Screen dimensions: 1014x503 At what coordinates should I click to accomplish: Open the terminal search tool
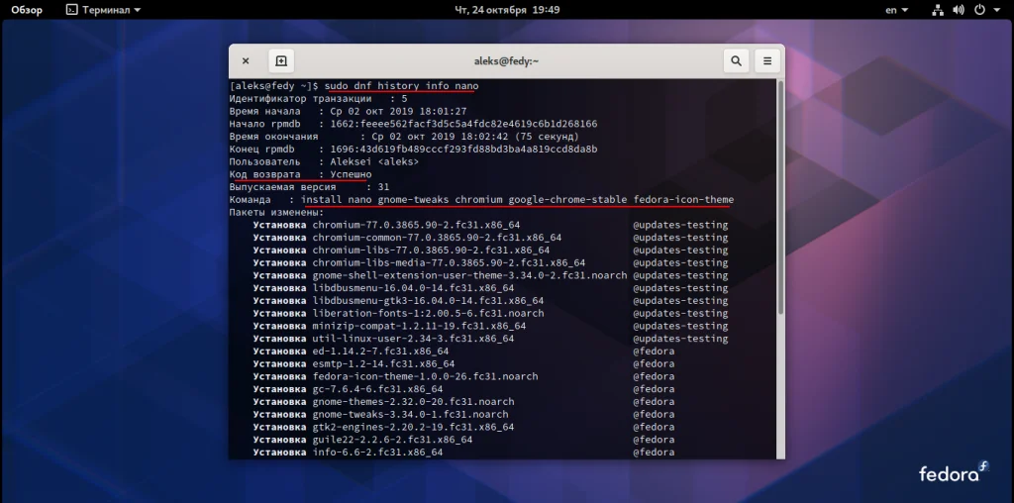coord(736,60)
